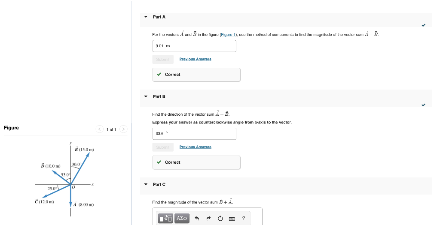440x225 pixels.
Task: Open keyboard shortcuts icon in answer toolbar
Action: tap(232, 219)
